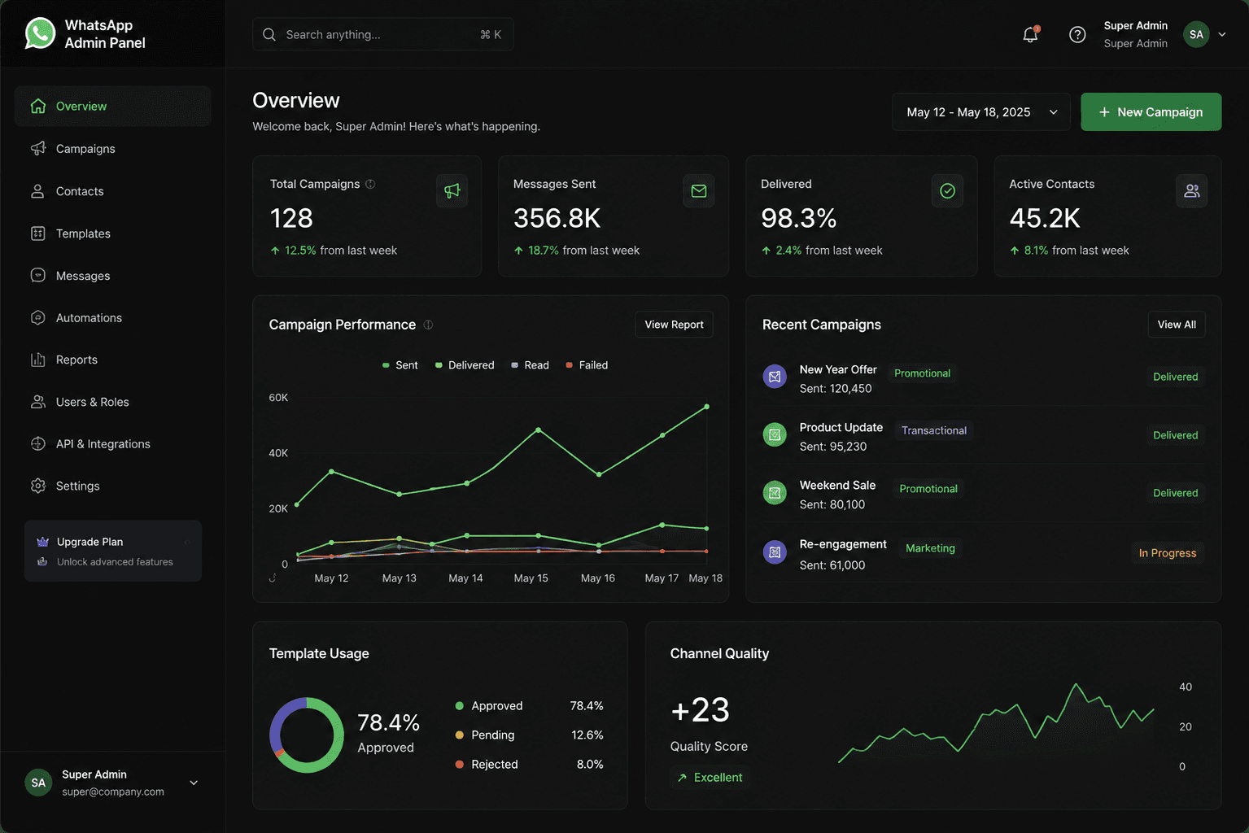Toggle the Failed series in legend
Image resolution: width=1249 pixels, height=833 pixels.
pos(587,365)
